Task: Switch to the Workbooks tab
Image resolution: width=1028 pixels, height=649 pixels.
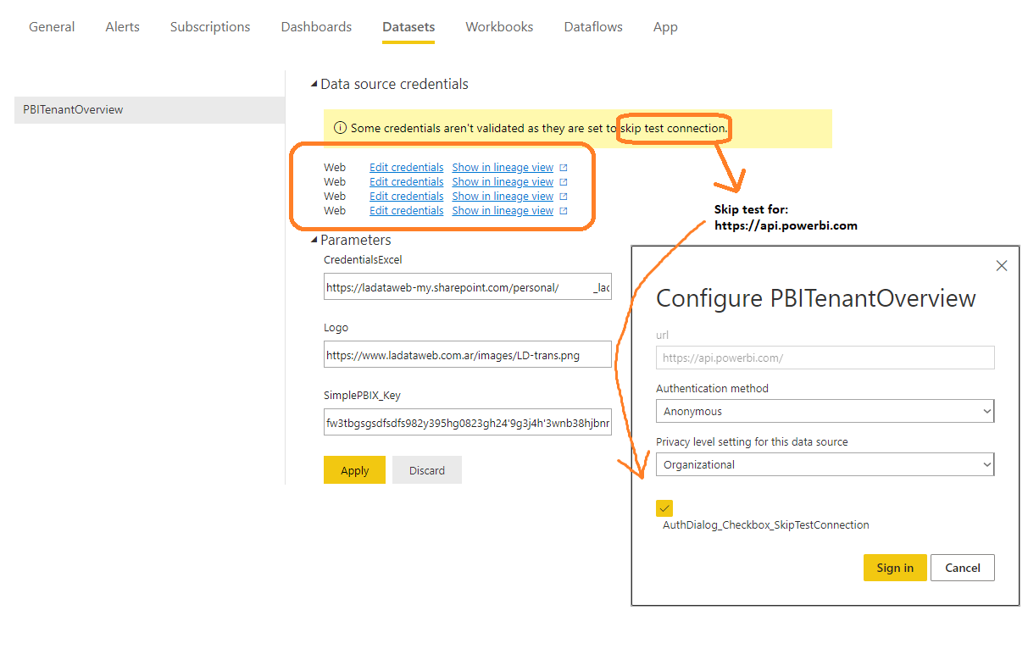Action: tap(499, 27)
